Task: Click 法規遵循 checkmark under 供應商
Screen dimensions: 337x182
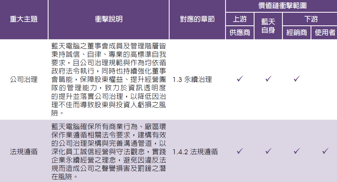Action: tap(240, 151)
